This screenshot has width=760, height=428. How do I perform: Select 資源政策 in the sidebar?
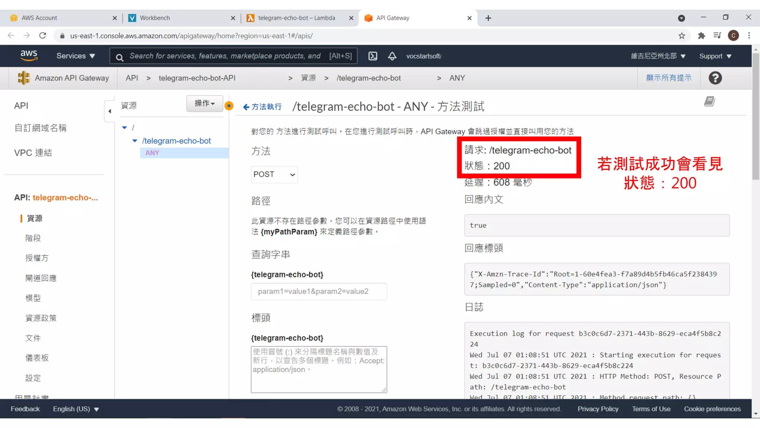(x=41, y=318)
